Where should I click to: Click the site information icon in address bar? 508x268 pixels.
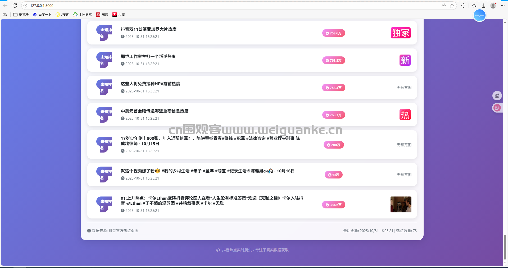[25, 6]
